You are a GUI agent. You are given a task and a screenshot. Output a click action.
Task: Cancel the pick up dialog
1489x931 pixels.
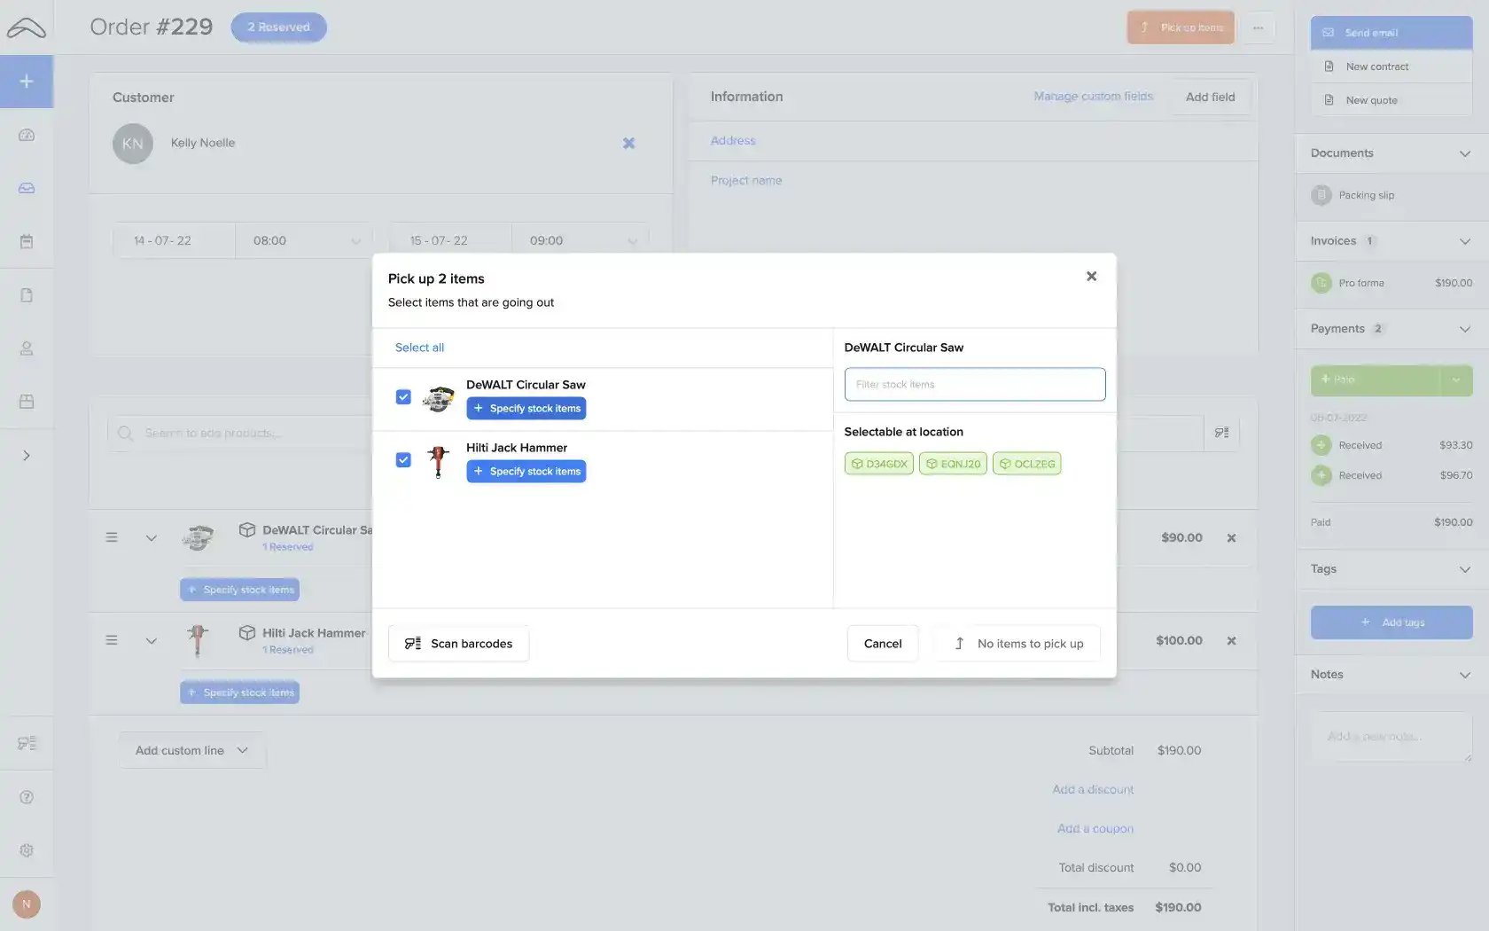pos(882,643)
